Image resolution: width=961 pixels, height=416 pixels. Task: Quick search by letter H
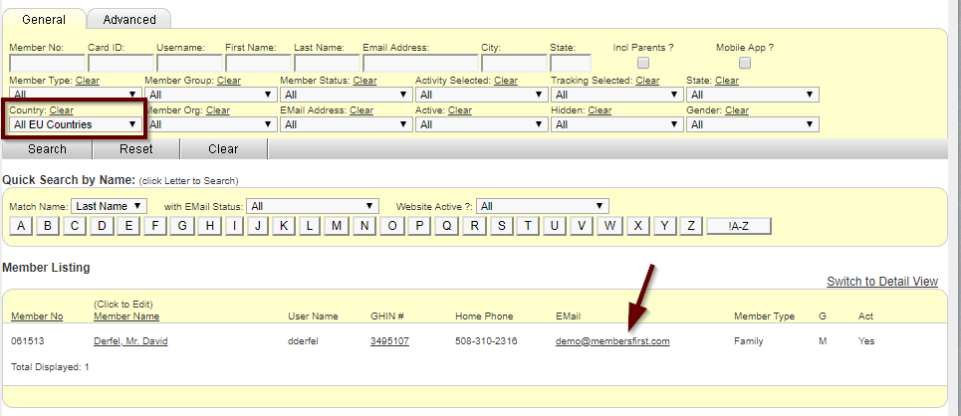point(209,226)
